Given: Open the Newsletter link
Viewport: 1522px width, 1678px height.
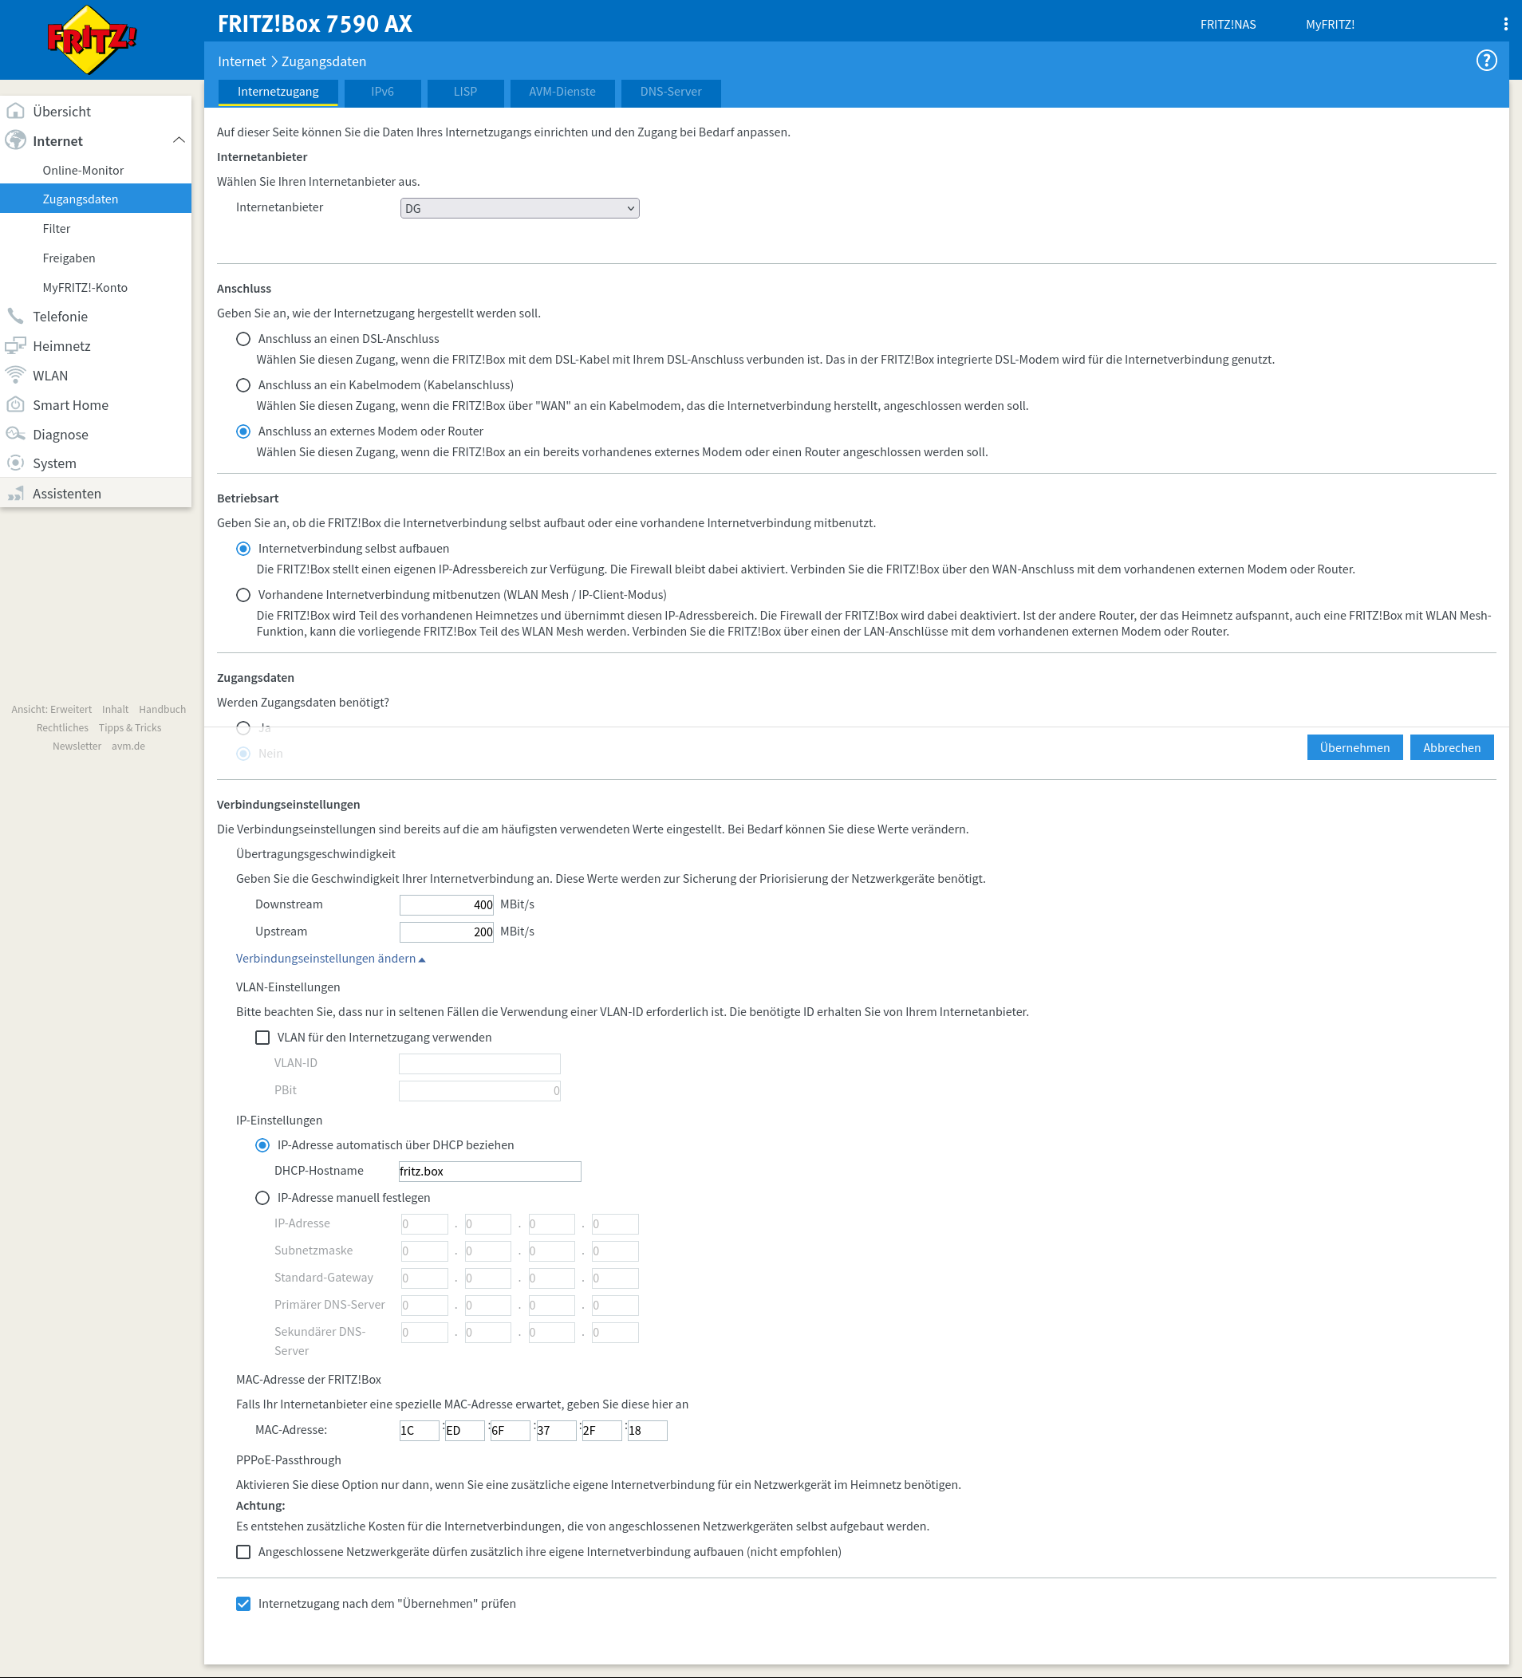Looking at the screenshot, I should (x=77, y=746).
